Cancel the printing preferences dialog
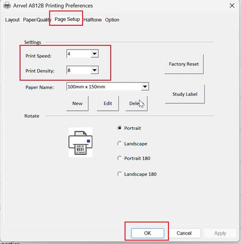This screenshot has width=241, height=244. click(184, 233)
